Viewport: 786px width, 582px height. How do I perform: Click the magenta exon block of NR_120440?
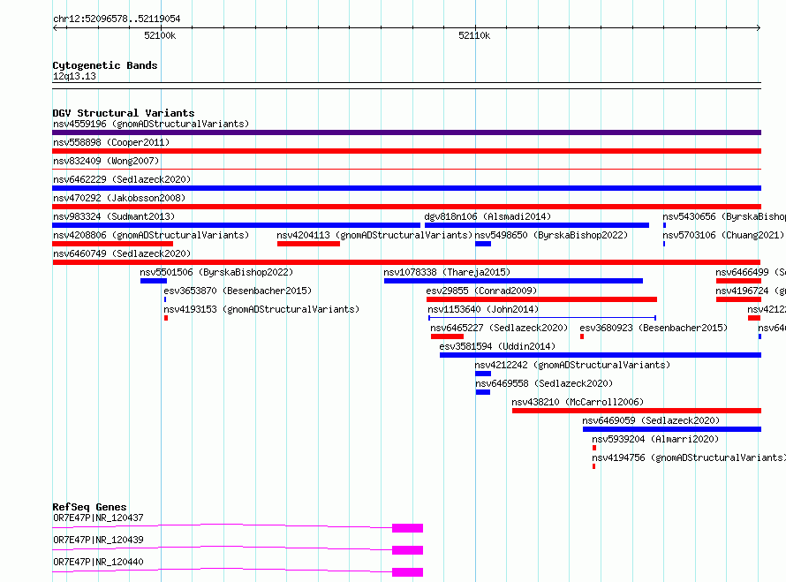tap(407, 572)
